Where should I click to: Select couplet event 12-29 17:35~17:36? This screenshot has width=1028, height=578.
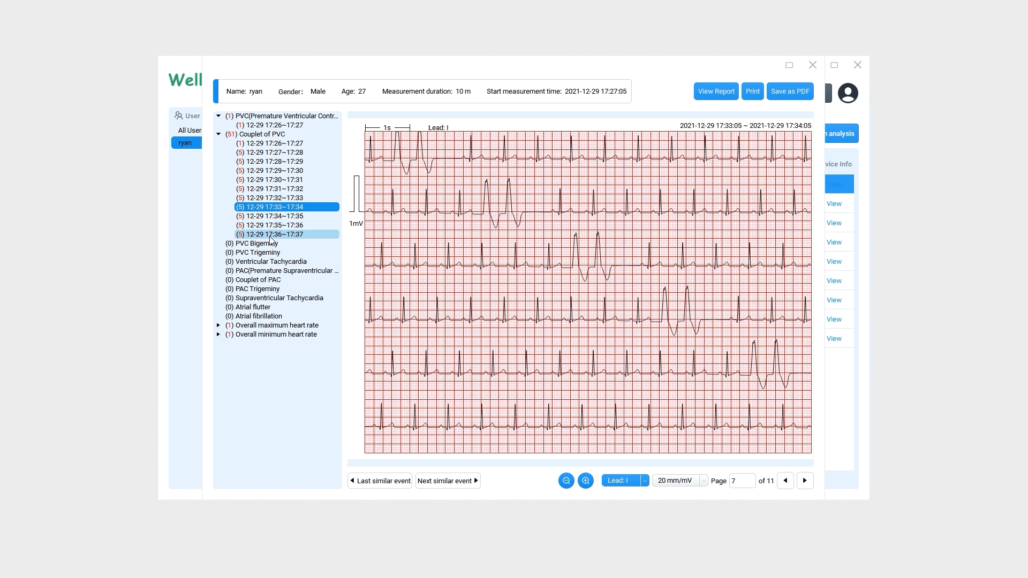point(270,225)
